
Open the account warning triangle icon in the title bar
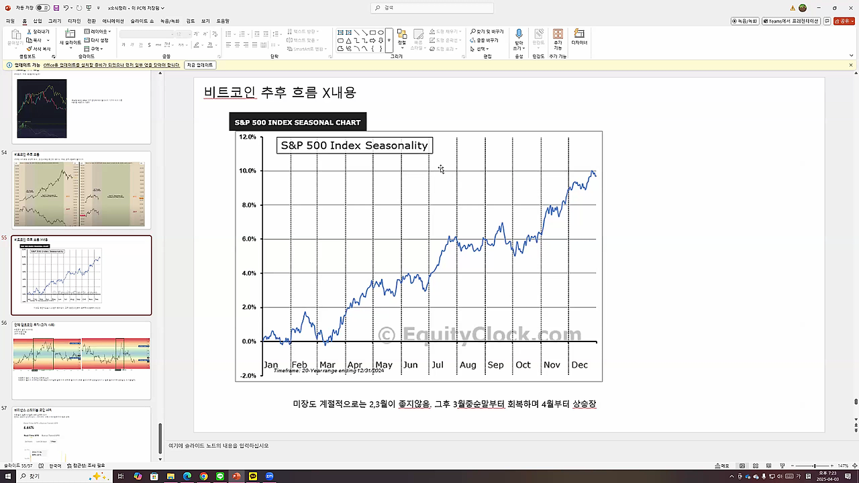tap(793, 8)
